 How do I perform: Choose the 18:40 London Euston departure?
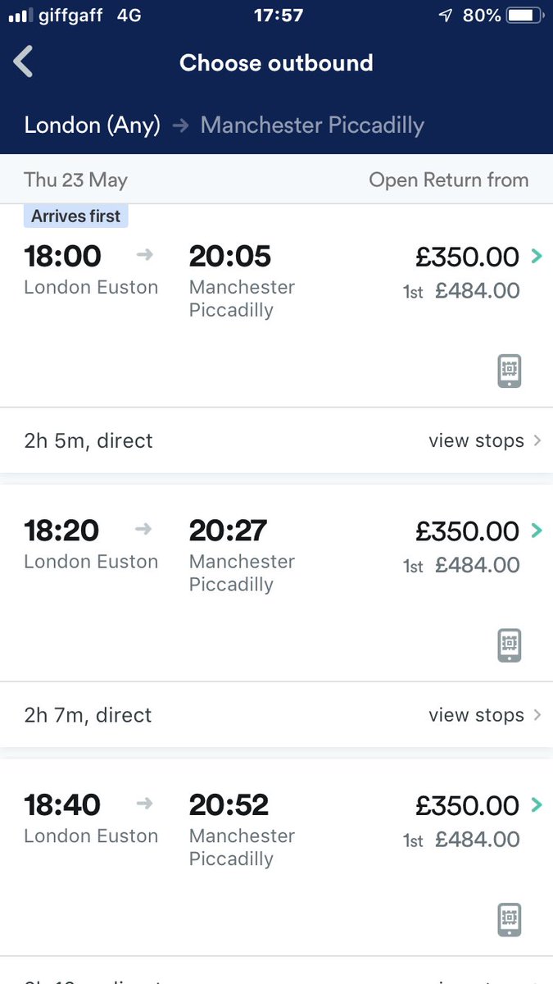click(63, 805)
